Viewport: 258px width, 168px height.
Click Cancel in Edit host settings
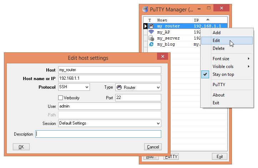pos(153,147)
